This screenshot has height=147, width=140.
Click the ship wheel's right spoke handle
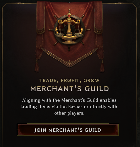(x=88, y=30)
